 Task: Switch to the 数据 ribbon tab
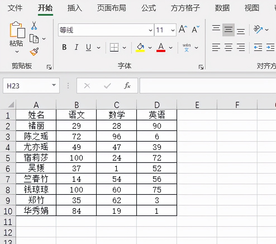pos(222,8)
